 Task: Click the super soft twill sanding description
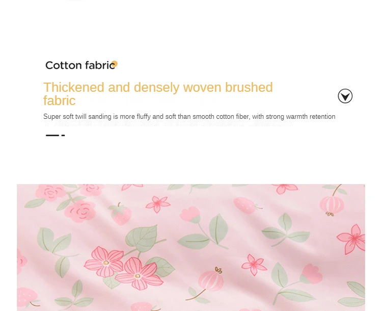click(189, 117)
